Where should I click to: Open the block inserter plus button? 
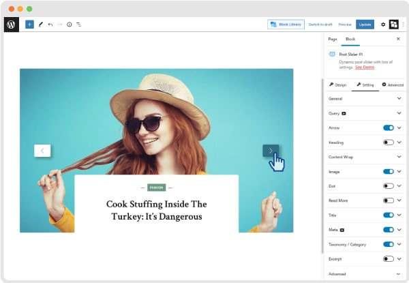pos(29,24)
